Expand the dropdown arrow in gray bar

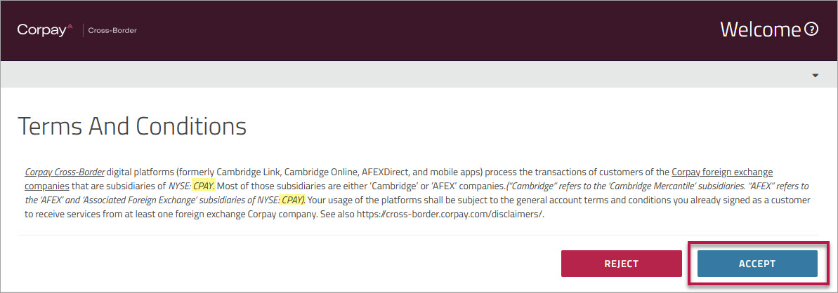(815, 75)
